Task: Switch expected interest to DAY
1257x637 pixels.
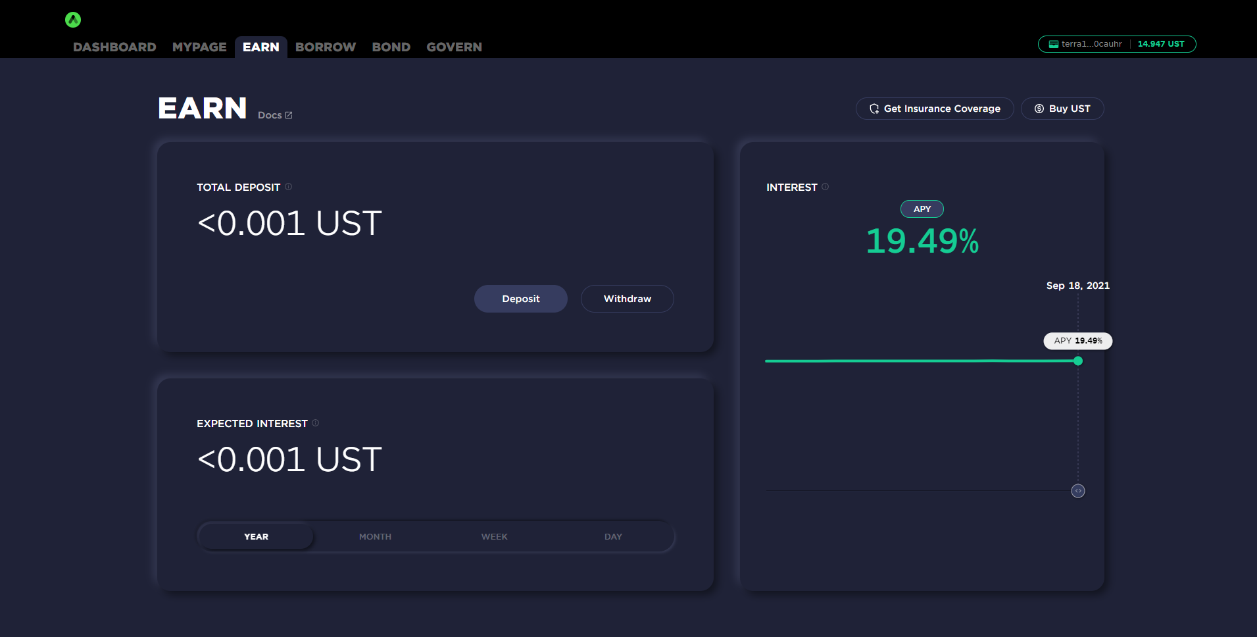Action: click(x=613, y=536)
